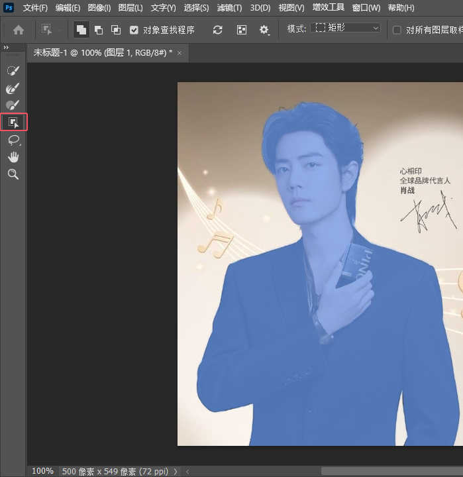Select the Hand tool

tap(13, 157)
